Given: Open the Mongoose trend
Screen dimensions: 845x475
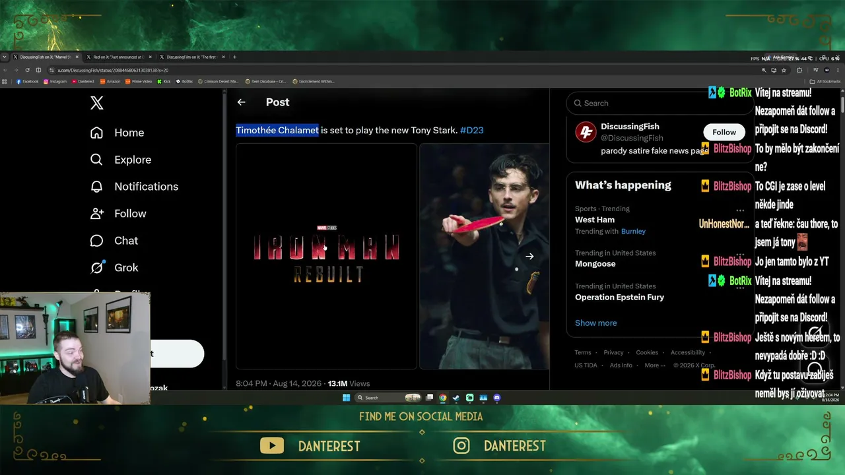Looking at the screenshot, I should pos(595,264).
